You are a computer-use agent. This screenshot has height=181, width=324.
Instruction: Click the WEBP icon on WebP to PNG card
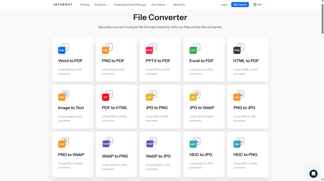pyautogui.click(x=106, y=144)
